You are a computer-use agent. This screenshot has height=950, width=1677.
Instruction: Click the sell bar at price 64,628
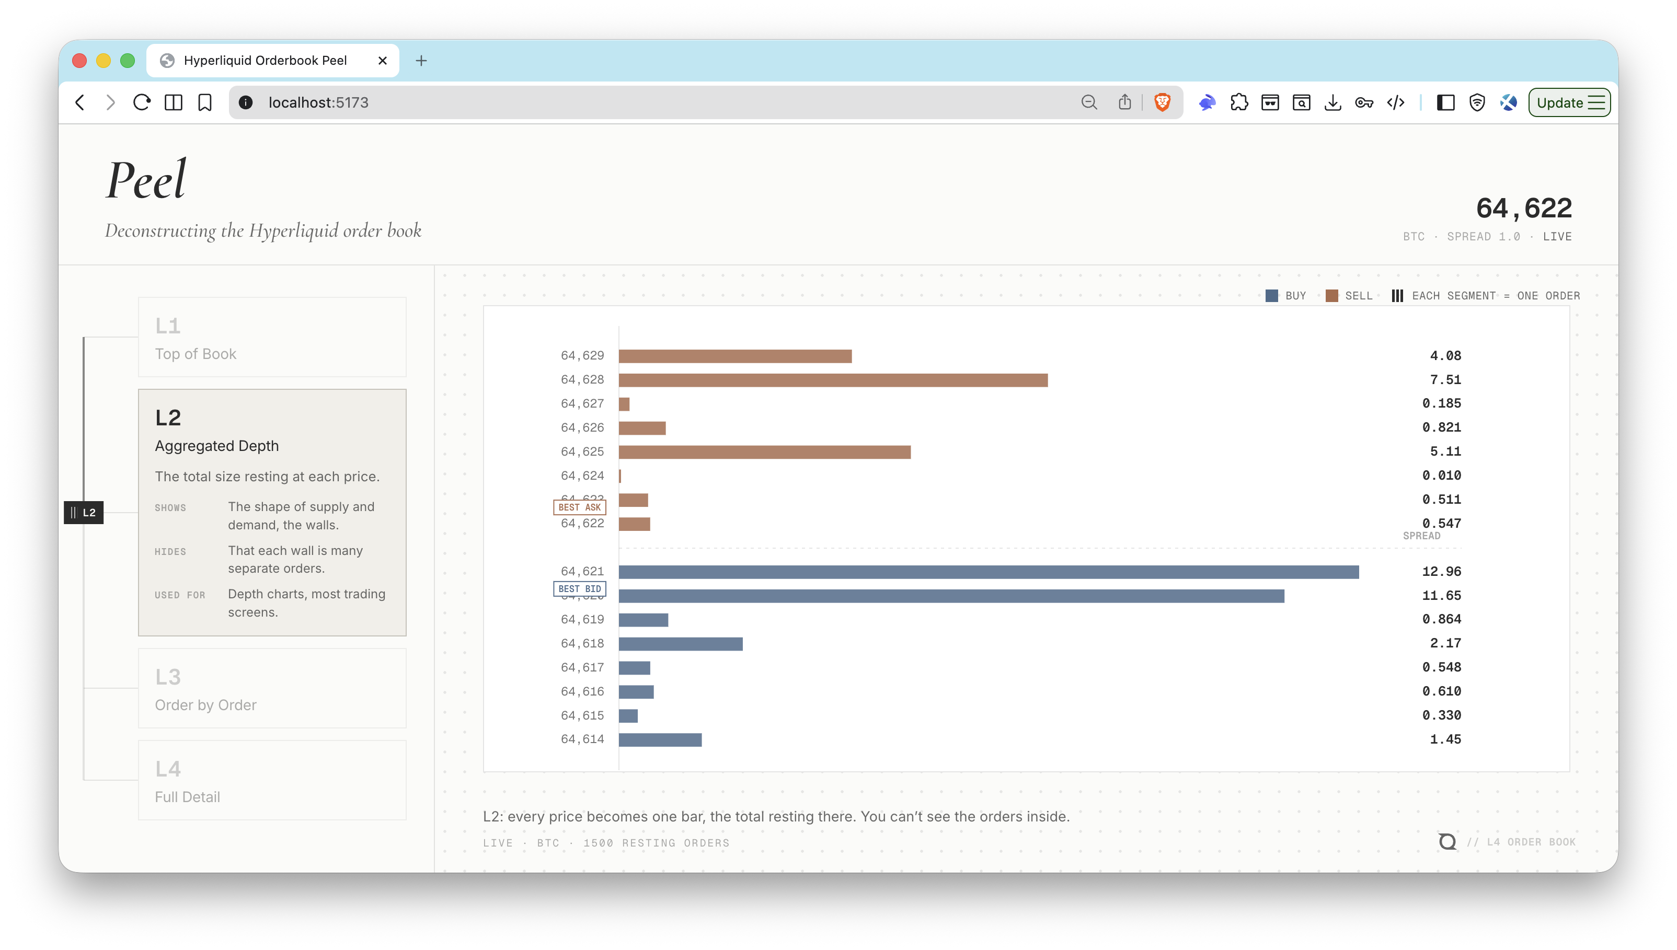pos(833,380)
